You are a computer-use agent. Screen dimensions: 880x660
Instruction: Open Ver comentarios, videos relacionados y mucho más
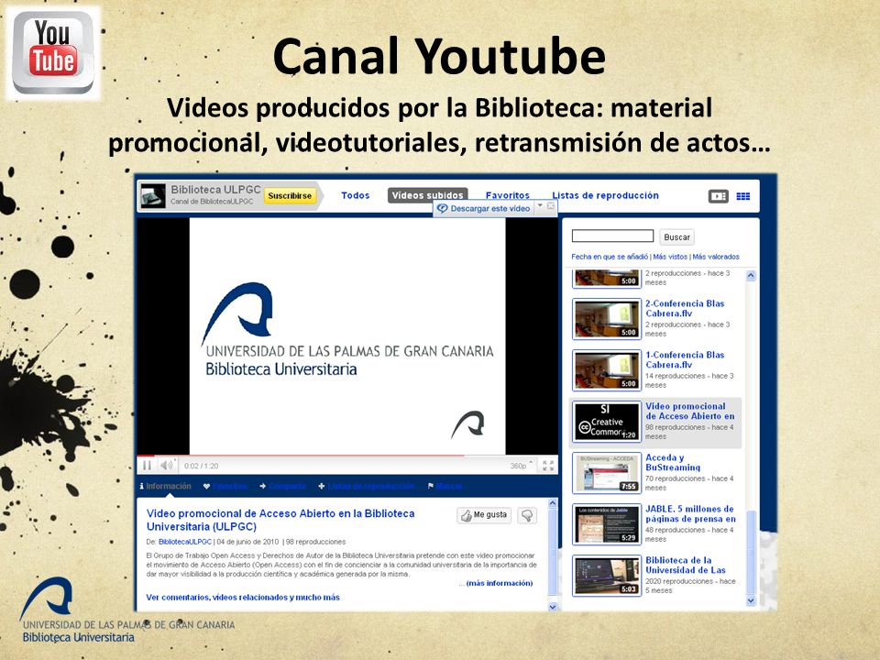point(242,597)
